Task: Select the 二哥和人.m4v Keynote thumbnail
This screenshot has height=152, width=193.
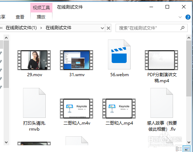Action: pyautogui.click(x=76, y=109)
